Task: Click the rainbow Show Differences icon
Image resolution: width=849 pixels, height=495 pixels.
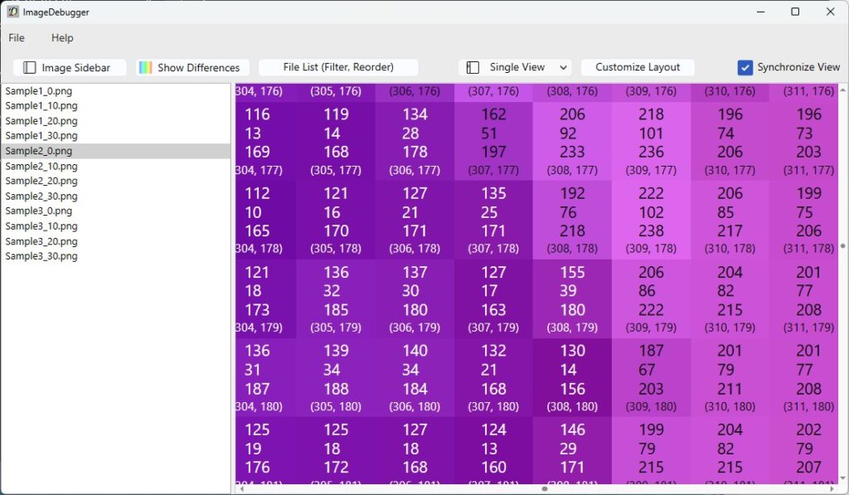Action: point(145,68)
